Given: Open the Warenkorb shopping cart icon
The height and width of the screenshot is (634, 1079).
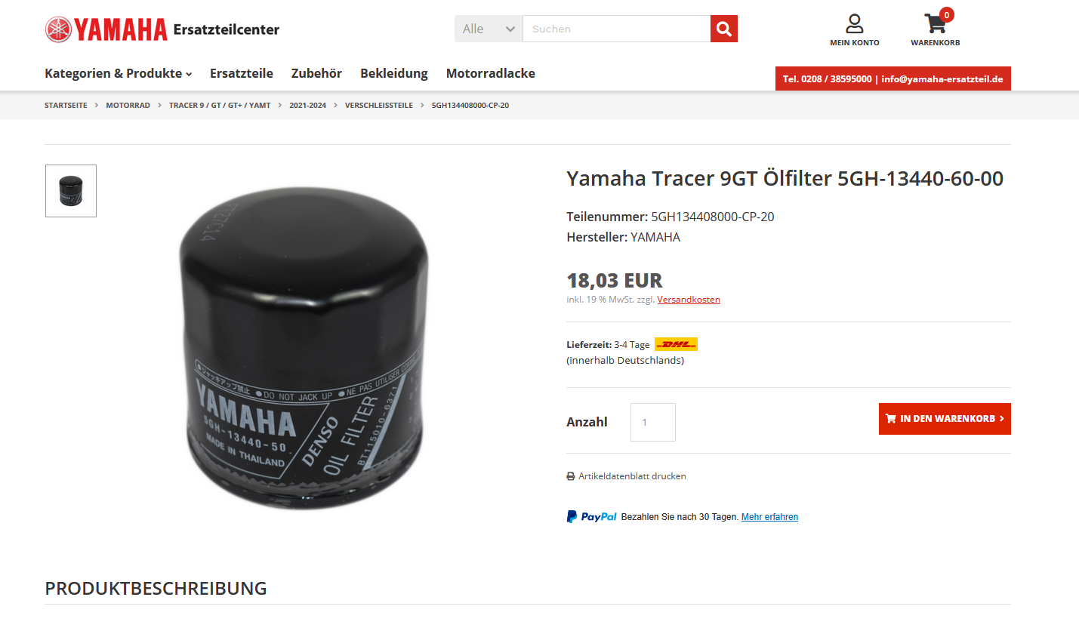Looking at the screenshot, I should (x=935, y=24).
